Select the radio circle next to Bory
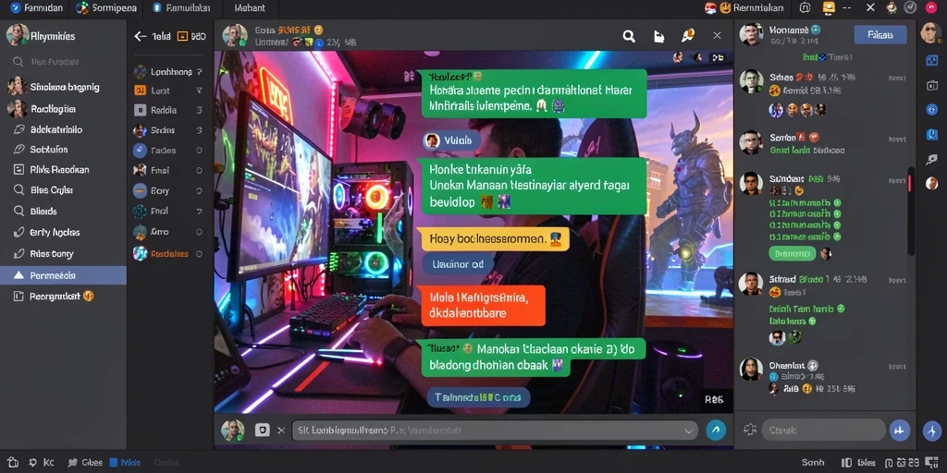The height and width of the screenshot is (473, 947). [200, 191]
